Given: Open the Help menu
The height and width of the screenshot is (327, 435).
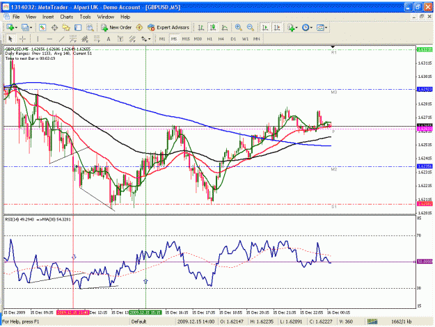Looking at the screenshot, I should pos(125,17).
